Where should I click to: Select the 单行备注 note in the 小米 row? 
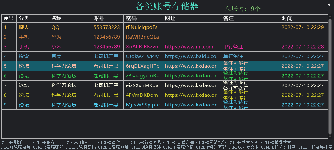[x=250, y=47]
